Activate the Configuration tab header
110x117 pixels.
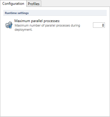coord(13,4)
